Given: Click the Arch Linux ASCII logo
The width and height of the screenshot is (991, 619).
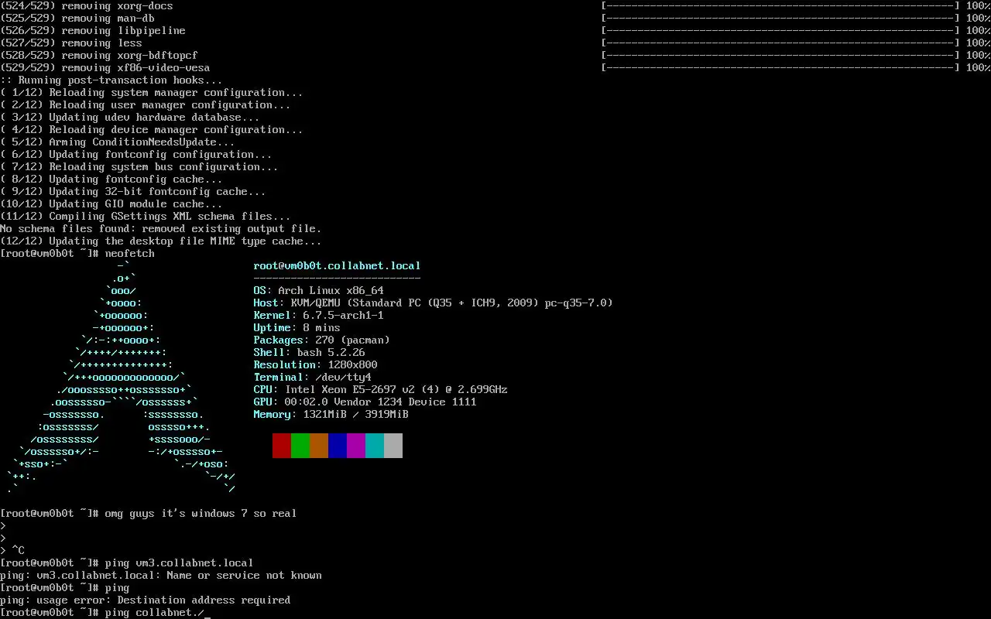Looking at the screenshot, I should coord(121,378).
